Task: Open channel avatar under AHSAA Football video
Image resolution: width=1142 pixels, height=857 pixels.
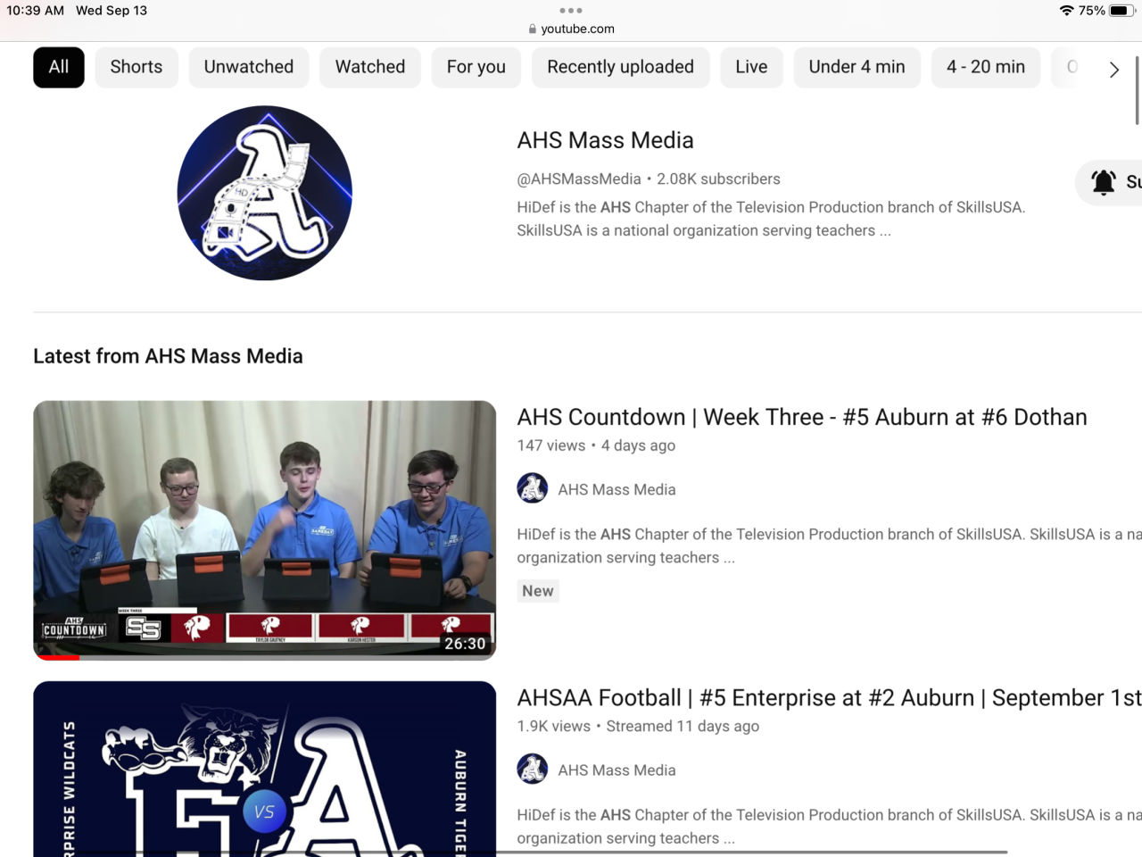Action: (533, 769)
